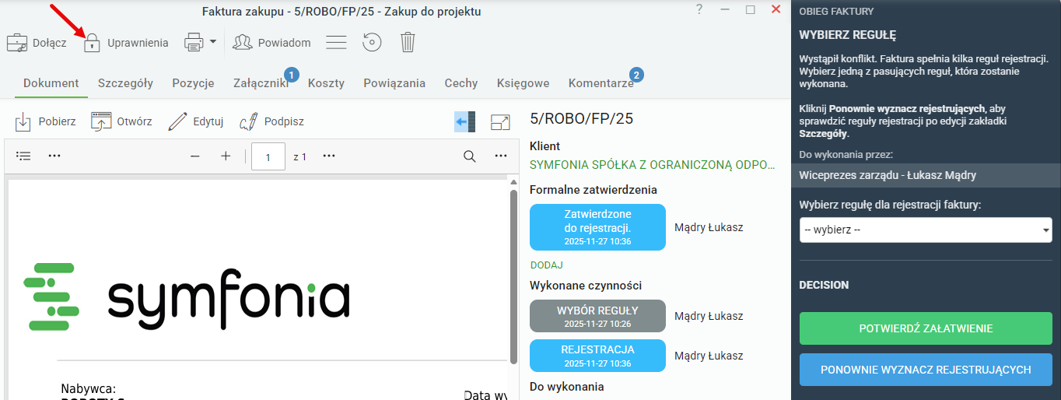Click the help question mark icon
Viewport: 1061px width, 400px height.
click(699, 10)
